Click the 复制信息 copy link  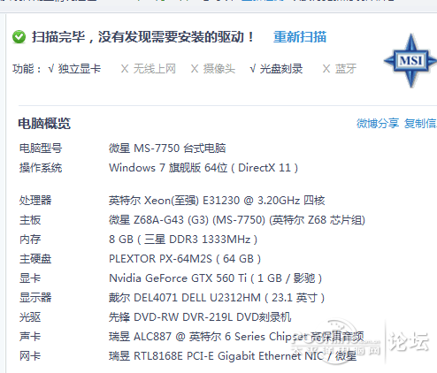pyautogui.click(x=420, y=124)
